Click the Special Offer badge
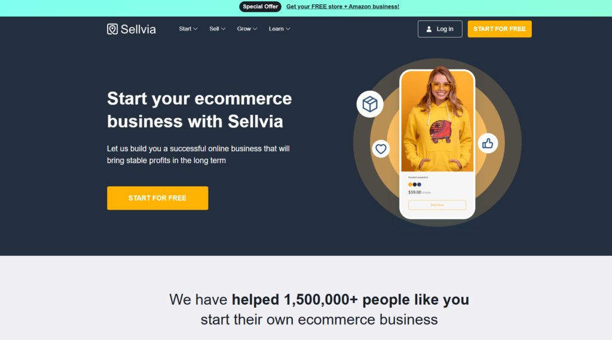Screen dimensions: 612x340 (x=261, y=7)
